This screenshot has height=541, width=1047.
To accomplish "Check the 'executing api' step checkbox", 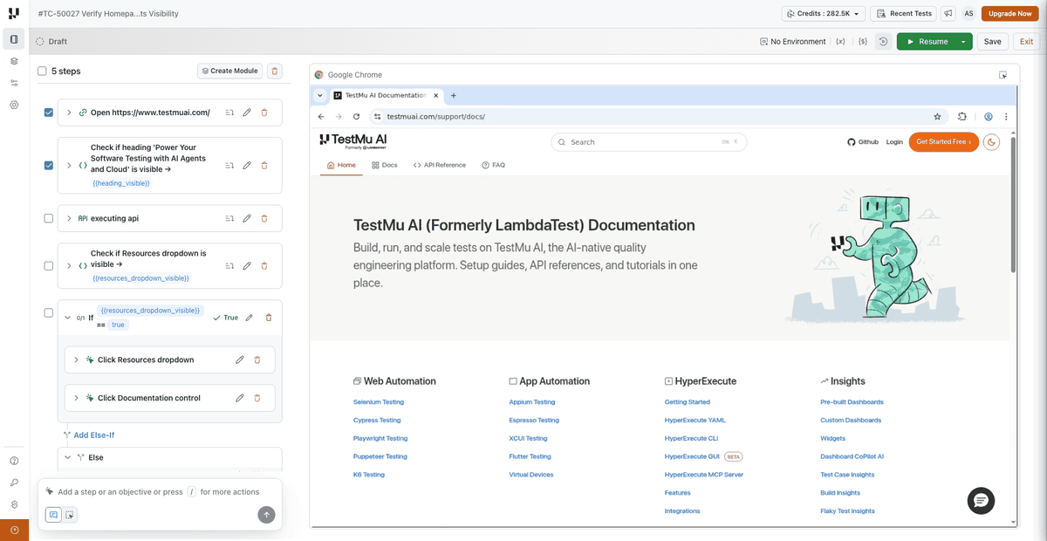I will [x=49, y=218].
